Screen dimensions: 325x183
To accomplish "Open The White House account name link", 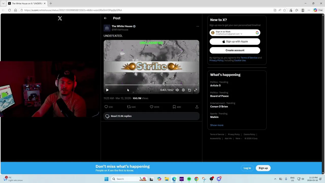I will pos(122,26).
